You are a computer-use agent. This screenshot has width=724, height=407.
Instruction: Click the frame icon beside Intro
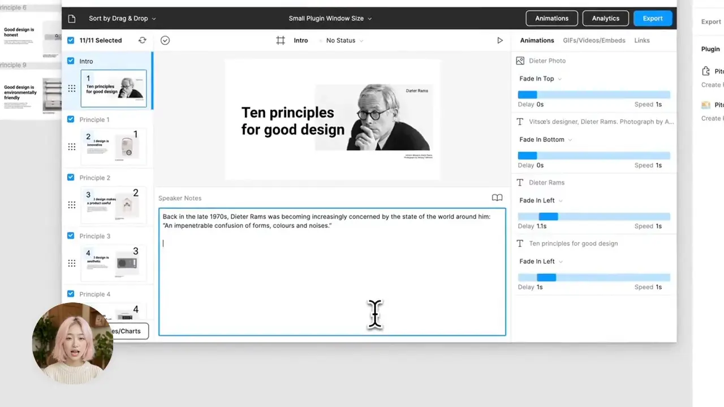click(x=281, y=40)
